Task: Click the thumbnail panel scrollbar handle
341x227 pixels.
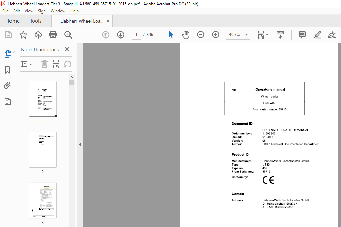Action: point(72,83)
